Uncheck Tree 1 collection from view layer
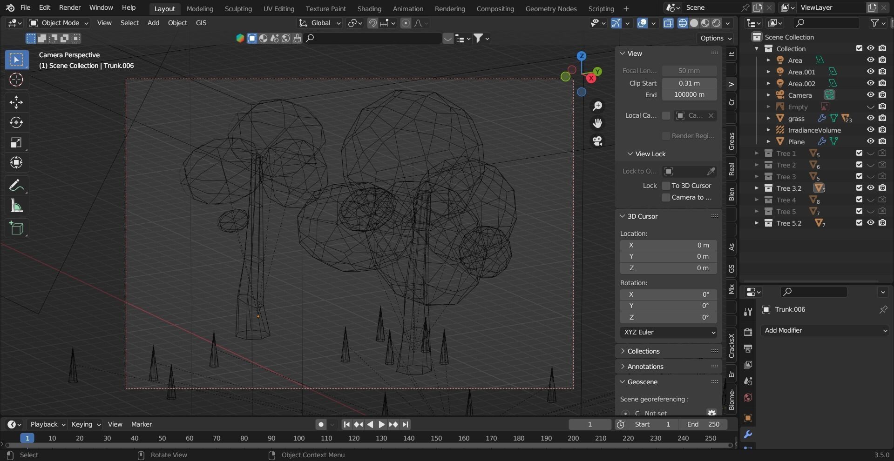The height and width of the screenshot is (461, 894). pos(859,153)
